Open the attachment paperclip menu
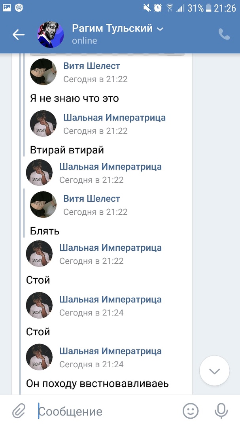Viewport: 240px width, 427px height. [18, 412]
